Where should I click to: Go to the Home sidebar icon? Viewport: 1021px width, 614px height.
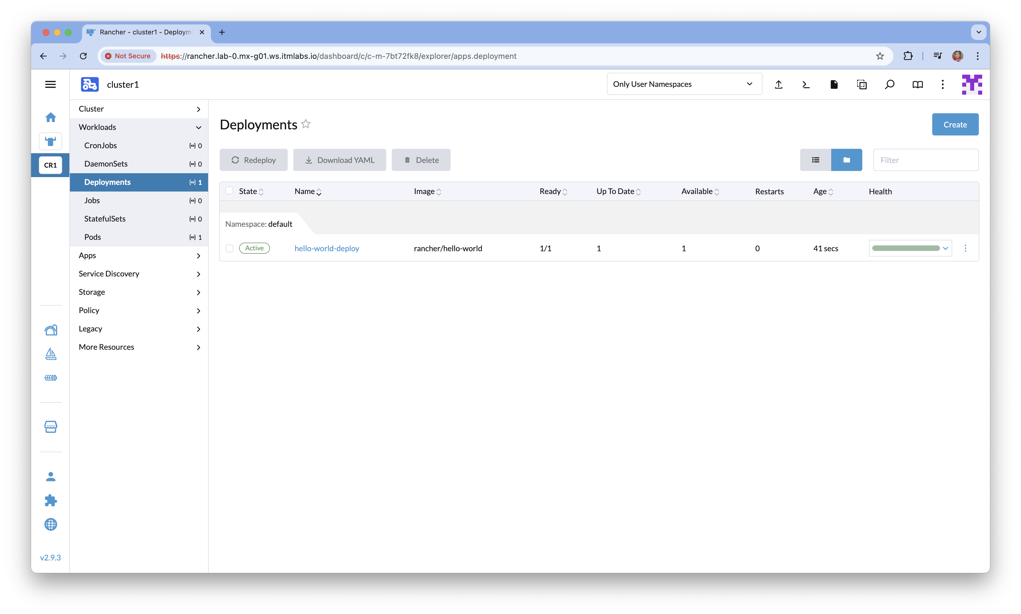click(50, 117)
